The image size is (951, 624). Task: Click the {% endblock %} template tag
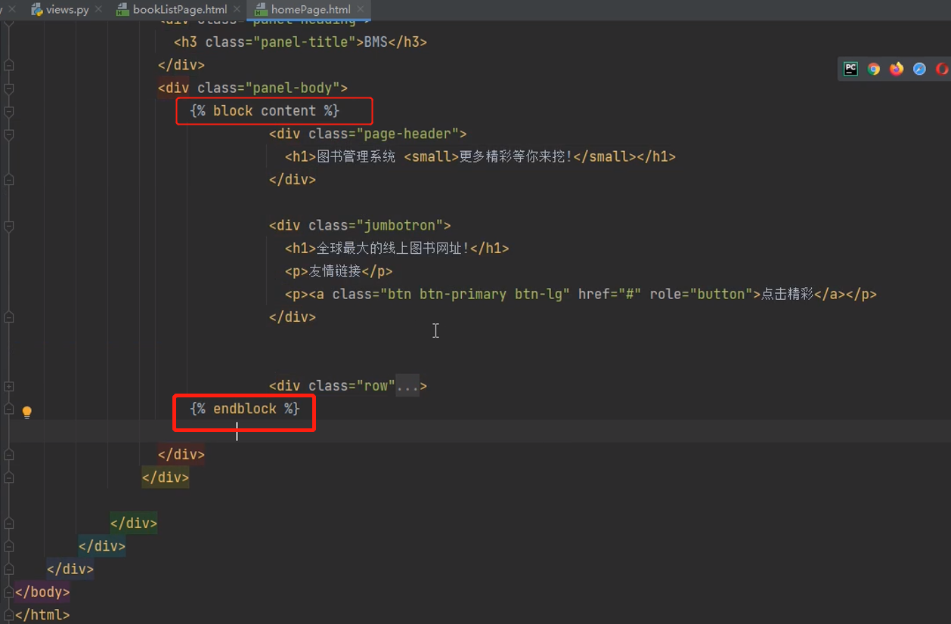pos(245,409)
